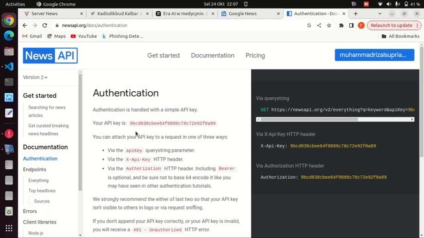Screen dimensions: 424x238
Task: Click the X-Api-Key header code value
Action: pos(333,146)
